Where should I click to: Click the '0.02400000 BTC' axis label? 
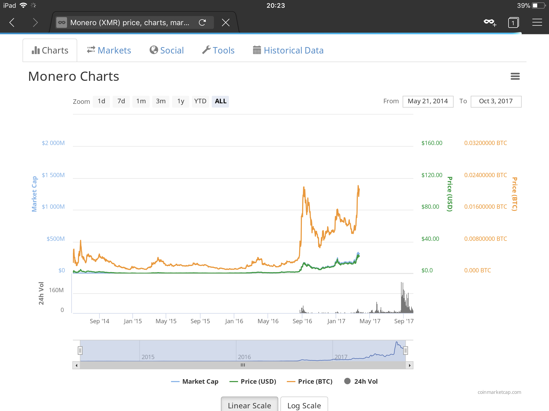point(485,175)
